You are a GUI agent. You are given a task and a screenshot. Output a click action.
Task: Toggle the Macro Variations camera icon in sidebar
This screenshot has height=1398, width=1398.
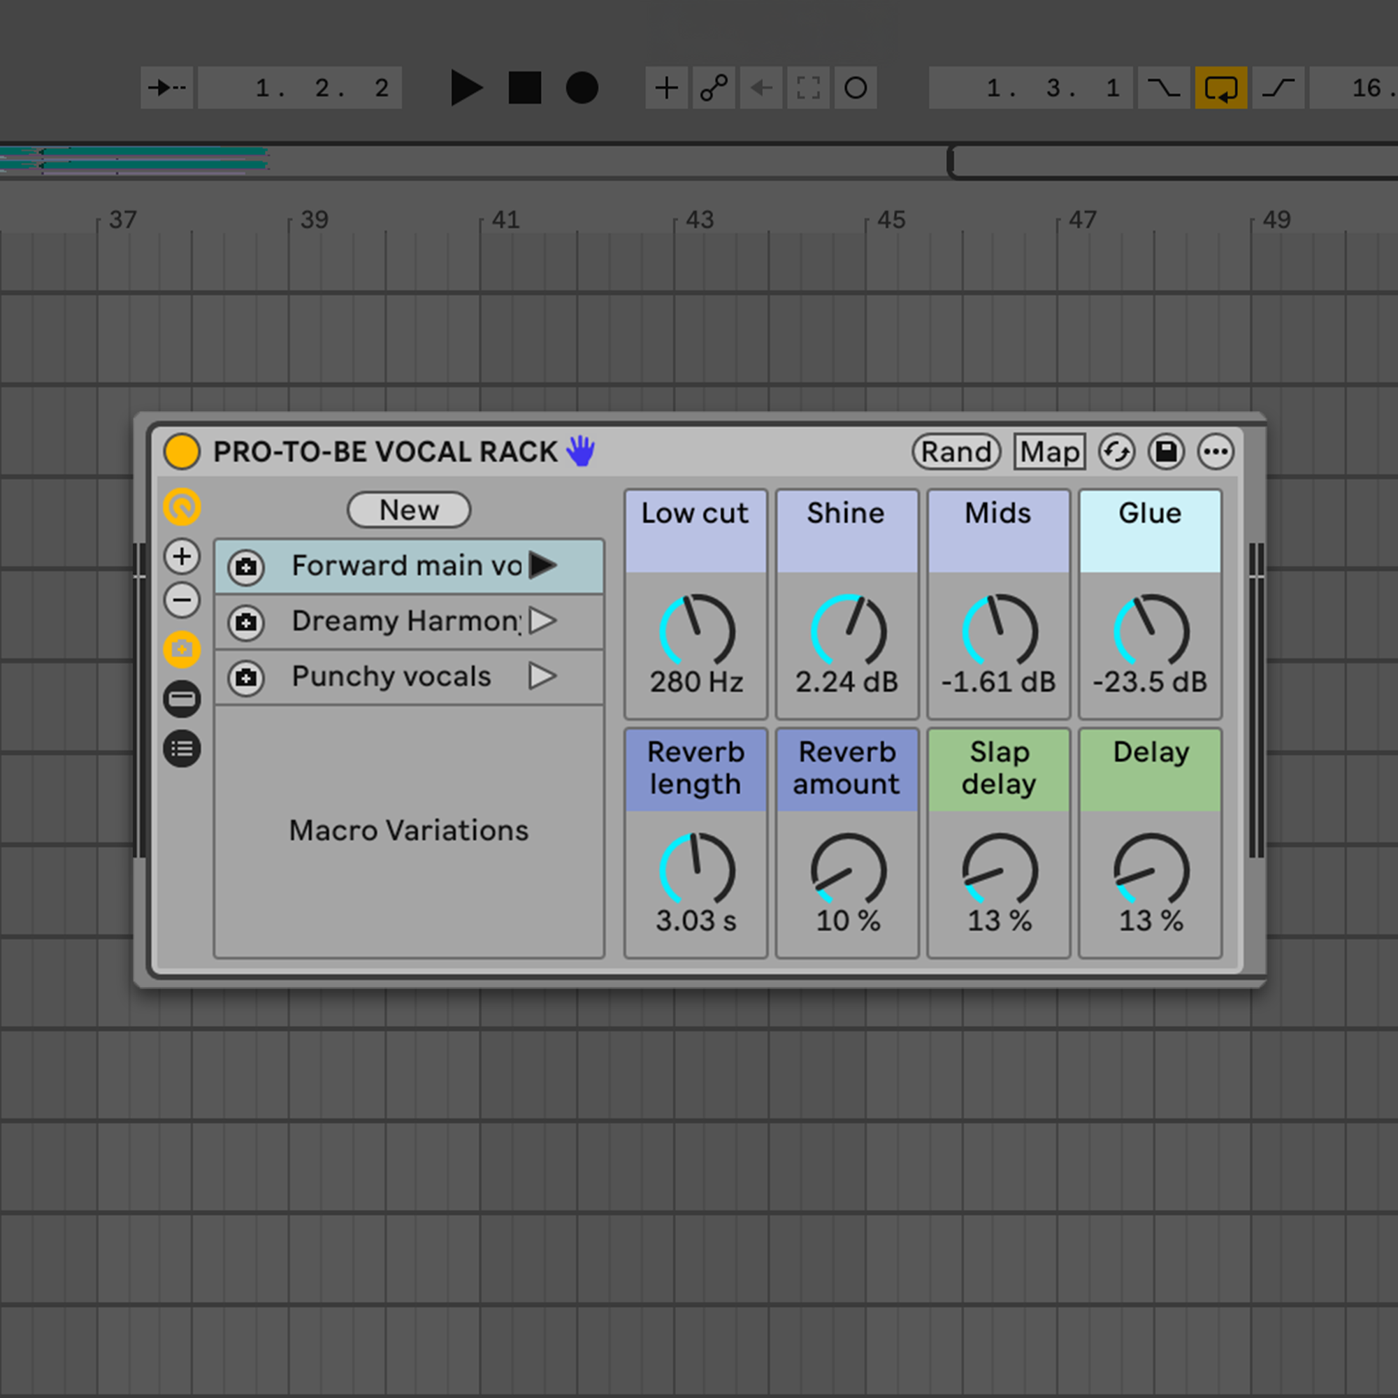(182, 649)
